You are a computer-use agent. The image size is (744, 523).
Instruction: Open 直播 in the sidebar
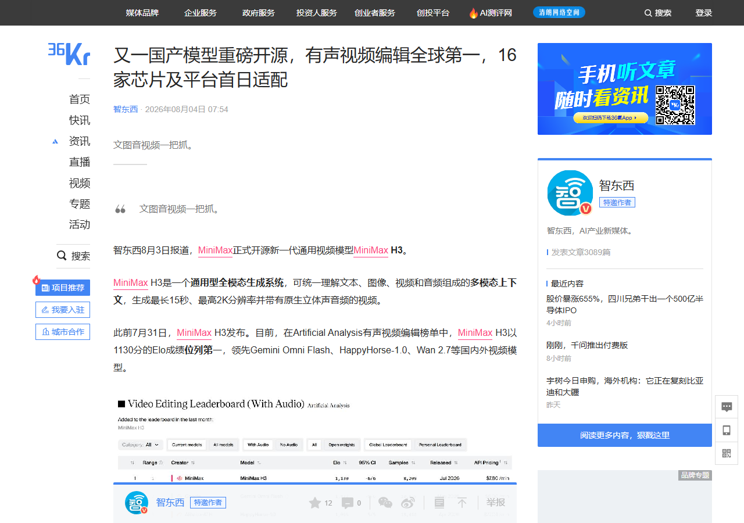(x=80, y=162)
